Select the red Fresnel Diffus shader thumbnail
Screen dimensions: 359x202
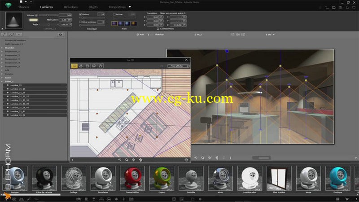(132, 178)
